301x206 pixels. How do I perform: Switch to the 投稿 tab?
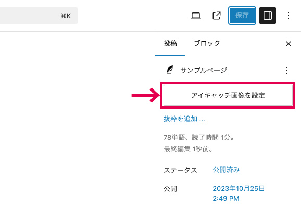click(170, 44)
